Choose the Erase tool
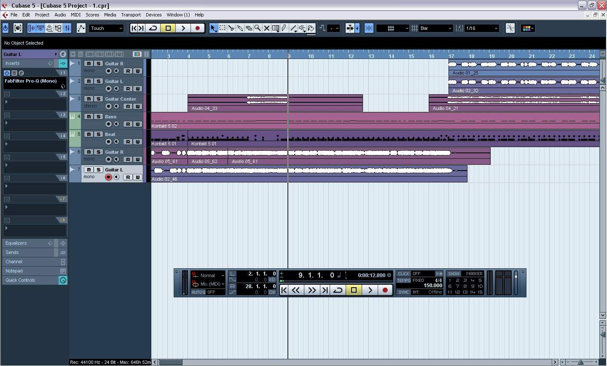Screen dimensions: 607x366 tap(249, 28)
